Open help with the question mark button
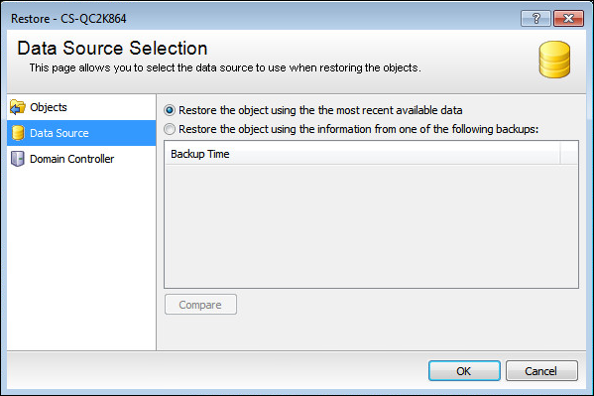 pyautogui.click(x=535, y=18)
